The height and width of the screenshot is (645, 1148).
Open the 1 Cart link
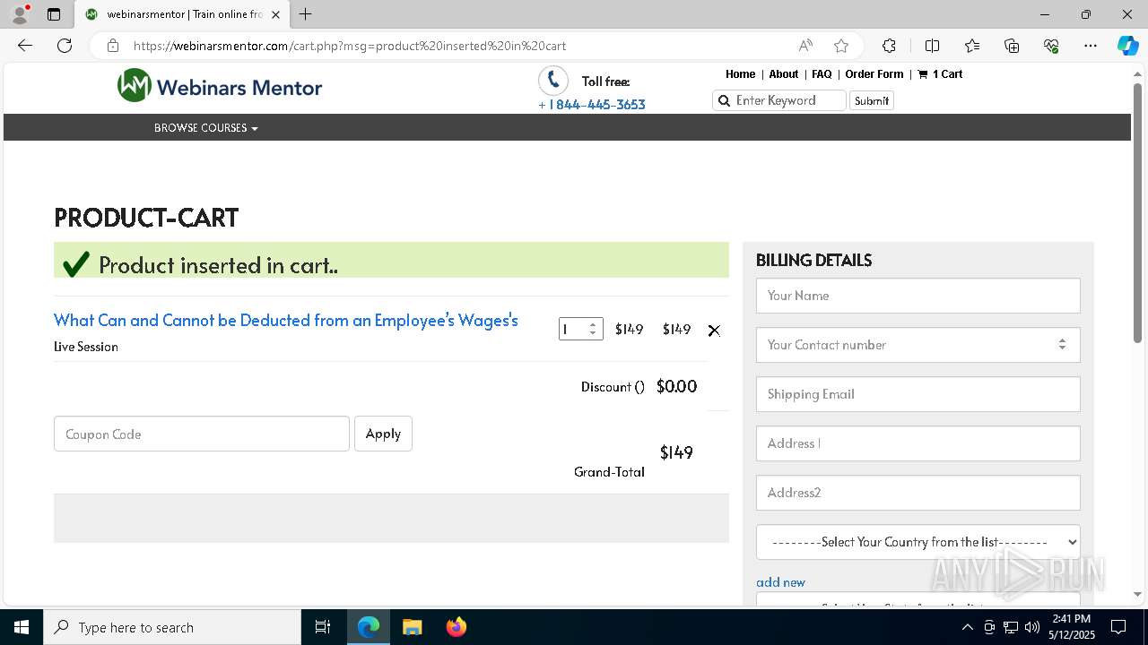[x=940, y=74]
